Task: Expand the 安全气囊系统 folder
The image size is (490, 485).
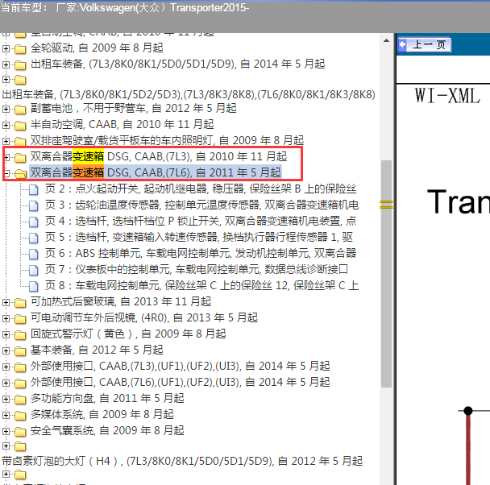Action: [x=6, y=431]
